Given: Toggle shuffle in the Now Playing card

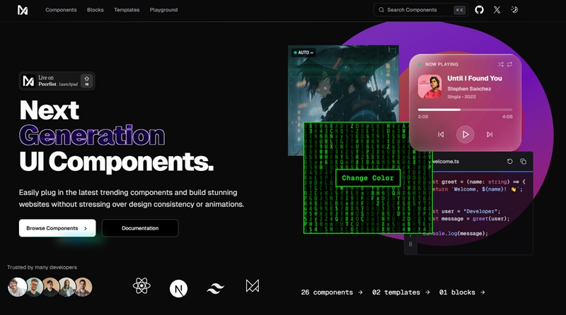Looking at the screenshot, I should coord(501,64).
